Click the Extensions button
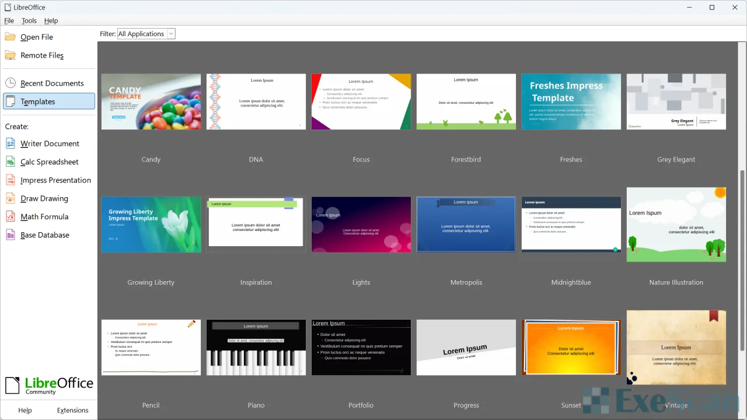This screenshot has width=747, height=420. click(73, 410)
